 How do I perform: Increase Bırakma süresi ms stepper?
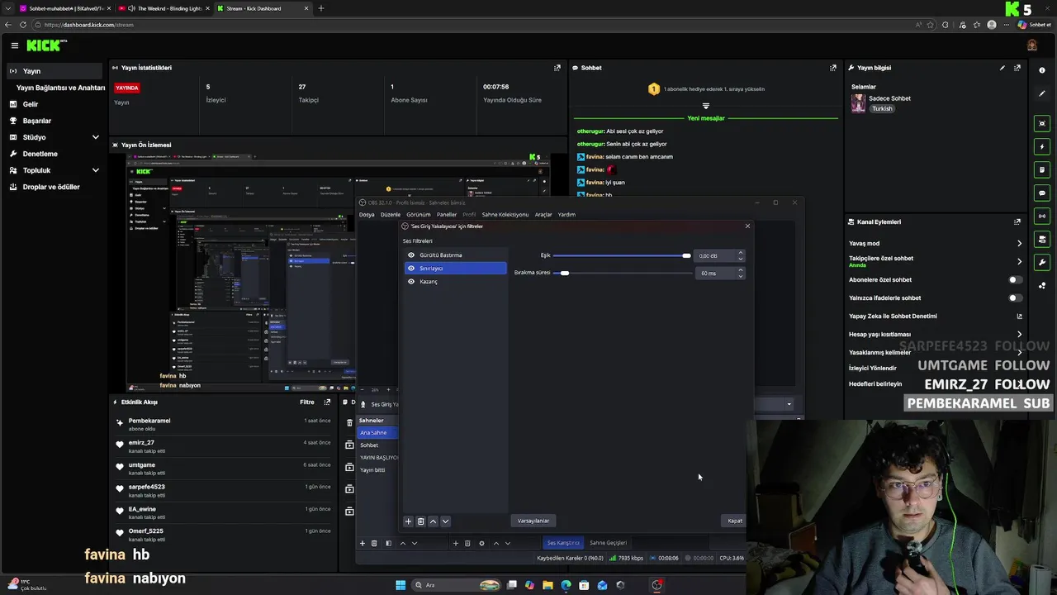[x=740, y=269]
